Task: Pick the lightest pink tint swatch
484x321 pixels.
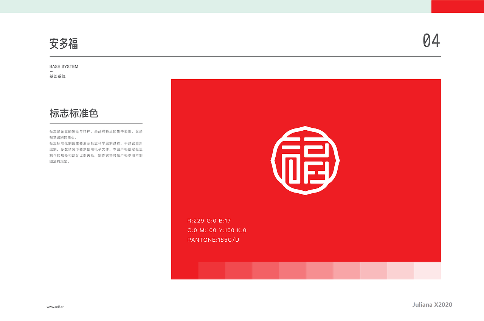Action: point(428,271)
